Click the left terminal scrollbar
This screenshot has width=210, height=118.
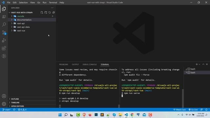[x=119, y=106]
